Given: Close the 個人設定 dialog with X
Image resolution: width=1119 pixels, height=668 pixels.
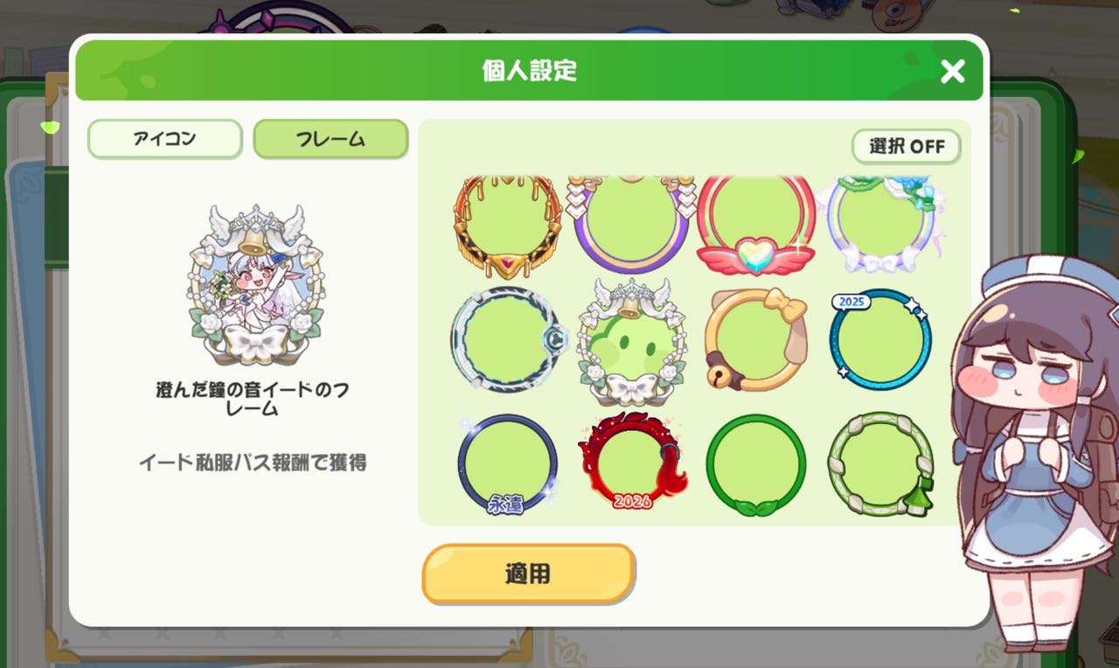Looking at the screenshot, I should [952, 71].
